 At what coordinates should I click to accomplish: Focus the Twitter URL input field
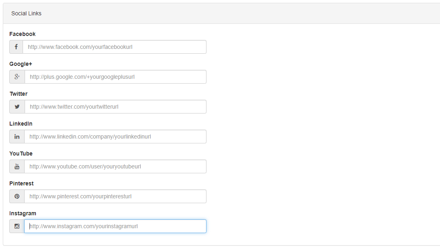(116, 107)
